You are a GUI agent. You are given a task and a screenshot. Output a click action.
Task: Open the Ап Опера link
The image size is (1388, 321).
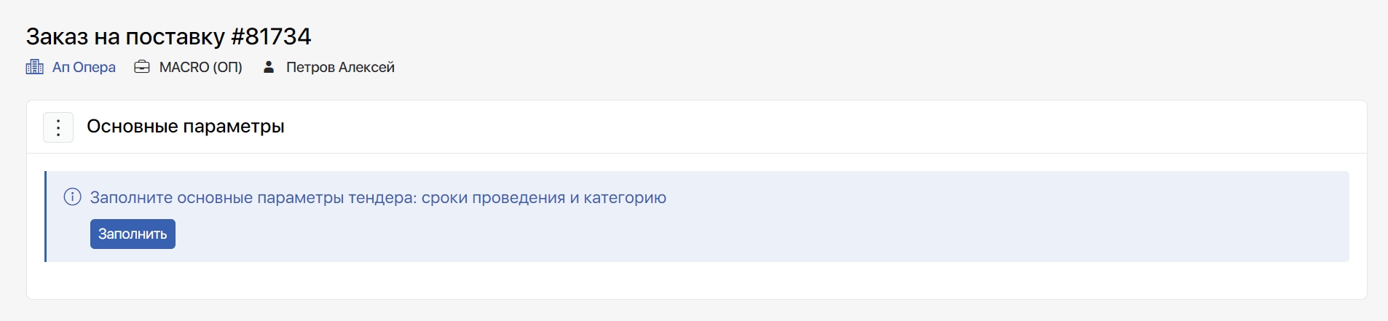[84, 68]
